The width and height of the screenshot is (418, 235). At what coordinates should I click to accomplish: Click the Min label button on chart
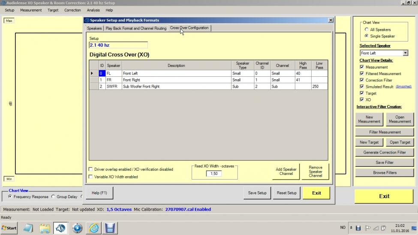9,179
